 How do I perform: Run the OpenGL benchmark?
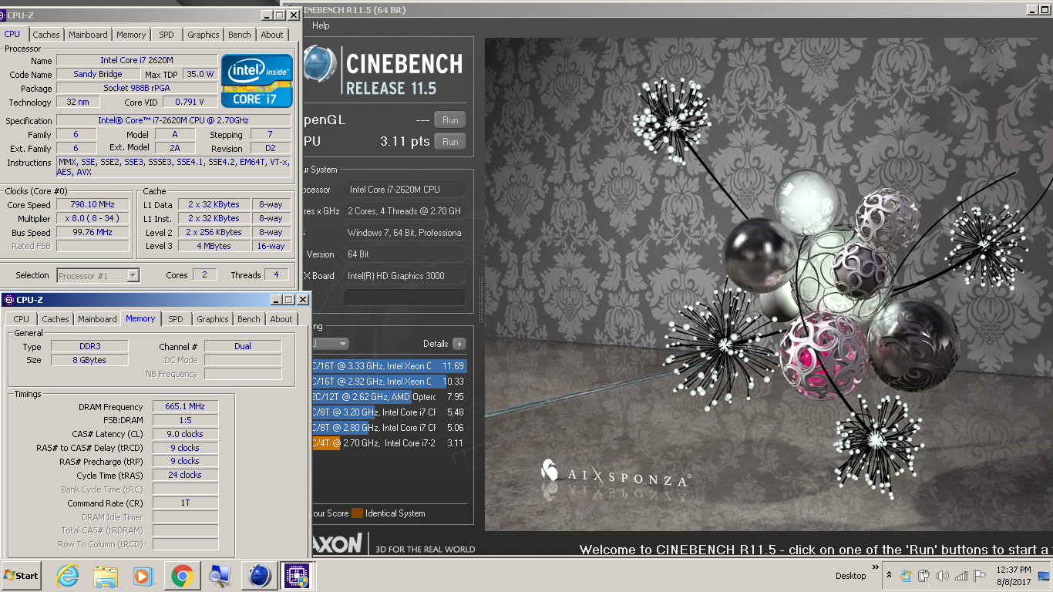[x=450, y=120]
